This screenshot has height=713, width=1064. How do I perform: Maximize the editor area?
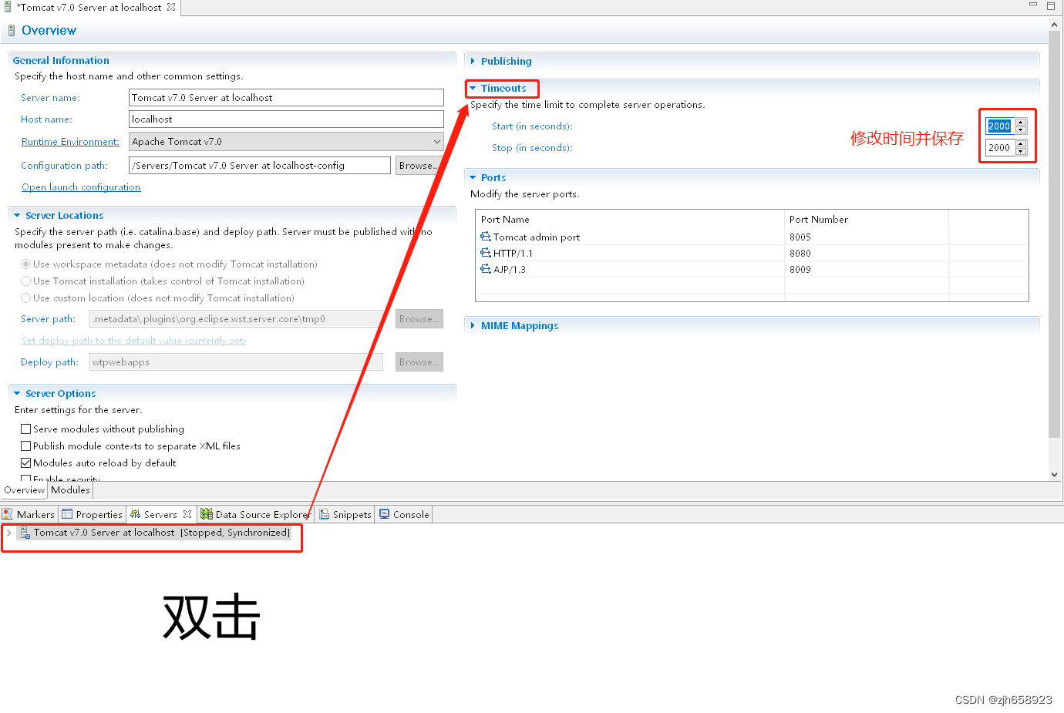pyautogui.click(x=1050, y=5)
